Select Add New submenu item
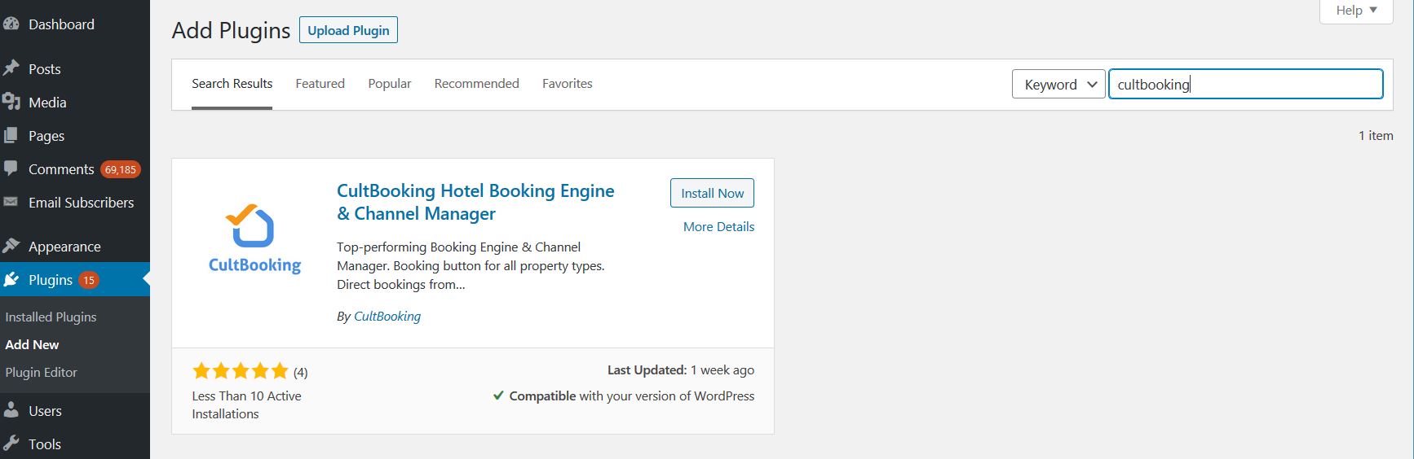 click(x=32, y=344)
